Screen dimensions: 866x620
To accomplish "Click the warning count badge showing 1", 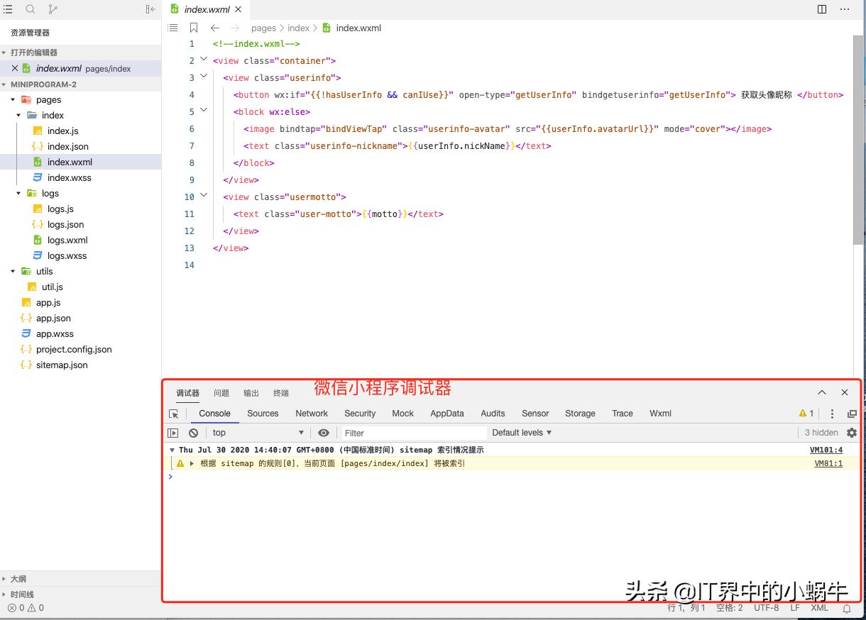I will click(x=806, y=414).
